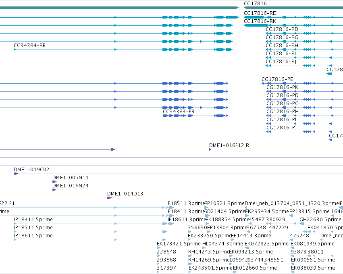
Task: Click the feature labeled 475248
Action: [x=299, y=236]
